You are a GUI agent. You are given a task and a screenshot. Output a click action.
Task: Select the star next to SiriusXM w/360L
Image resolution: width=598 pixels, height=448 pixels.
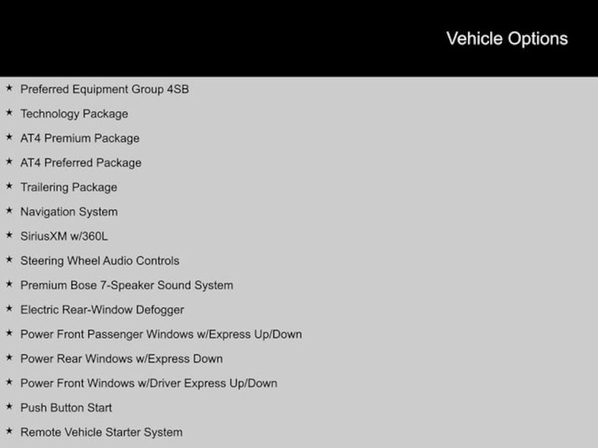(x=9, y=235)
